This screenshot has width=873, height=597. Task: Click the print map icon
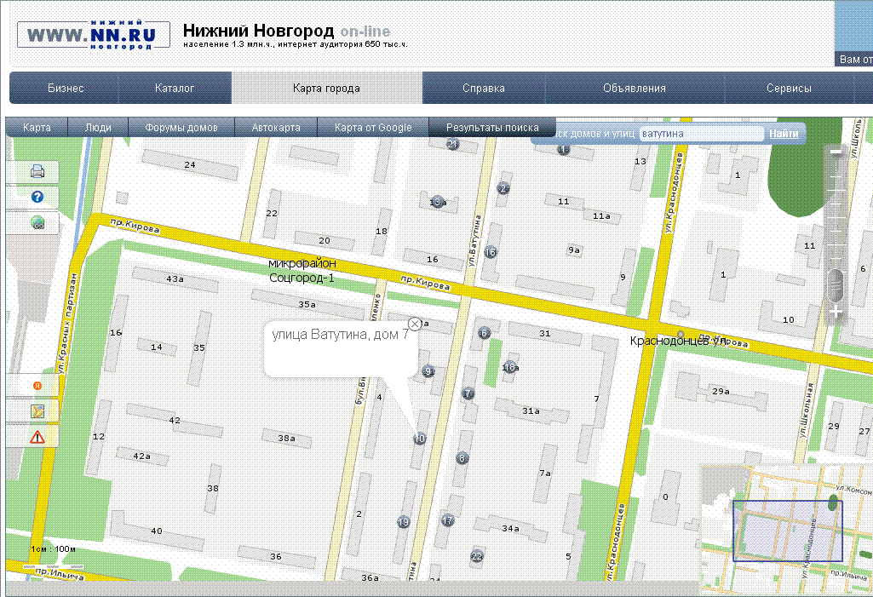37,171
